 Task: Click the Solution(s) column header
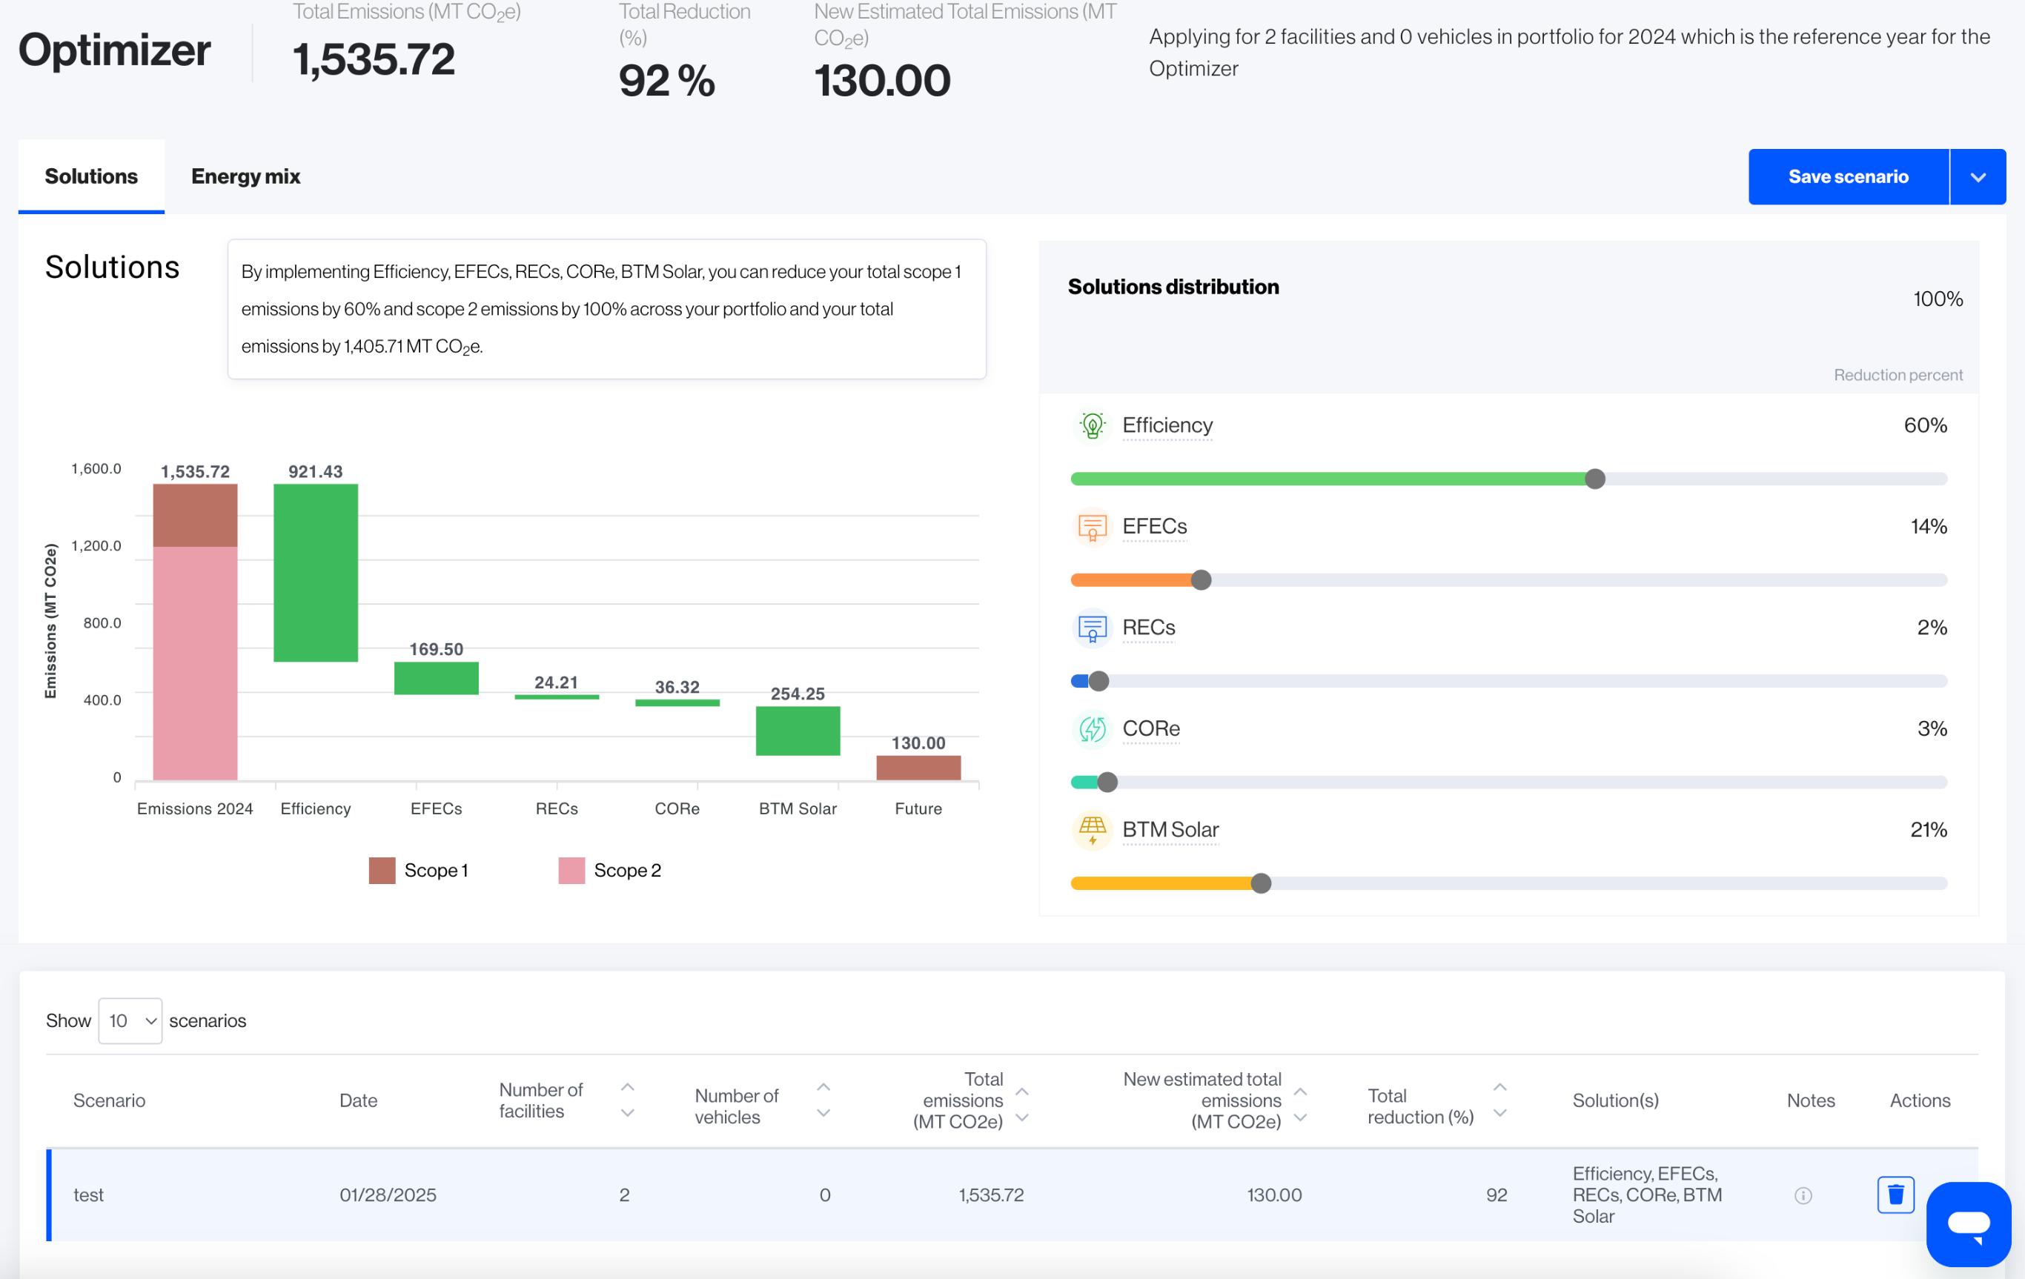[x=1615, y=1100]
